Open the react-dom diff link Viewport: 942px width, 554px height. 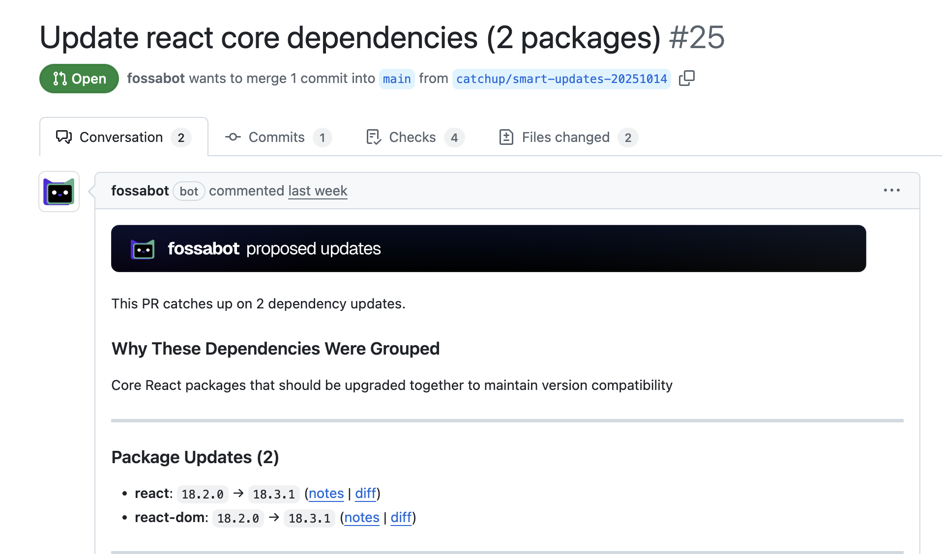[401, 517]
